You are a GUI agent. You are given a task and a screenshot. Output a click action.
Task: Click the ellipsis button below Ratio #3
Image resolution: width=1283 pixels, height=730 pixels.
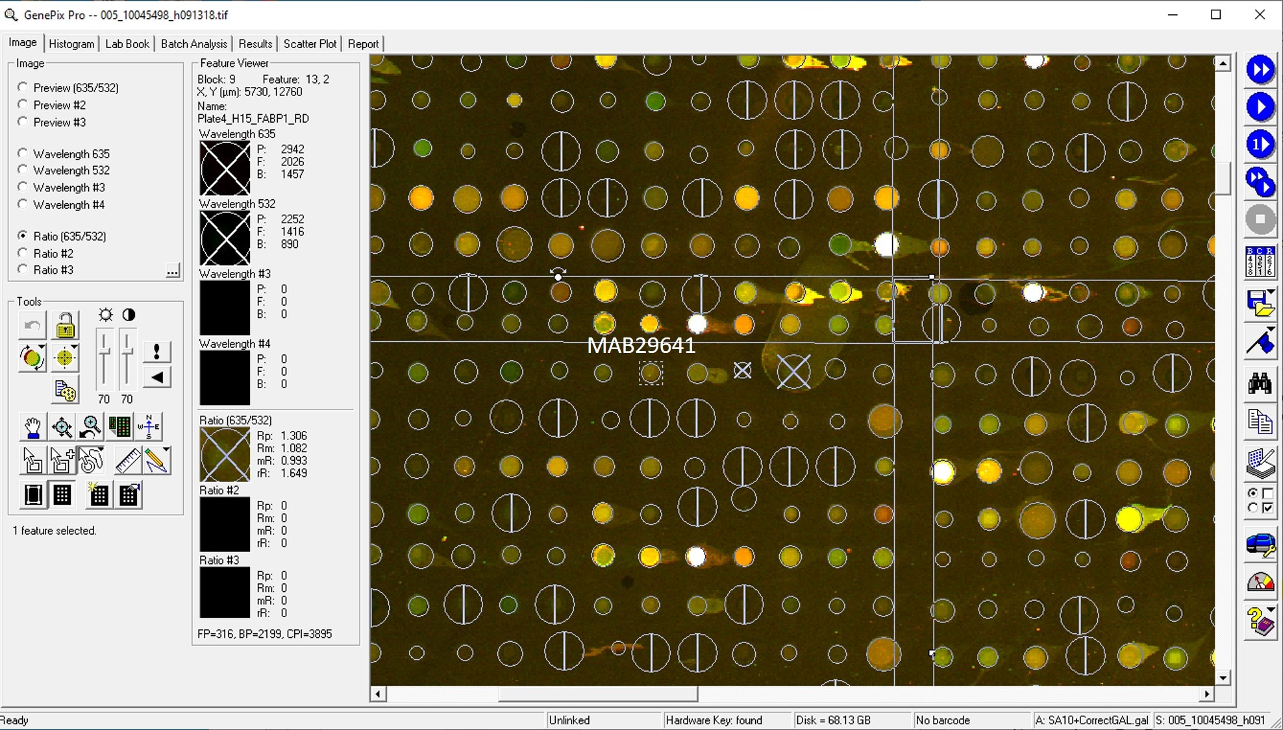[172, 271]
